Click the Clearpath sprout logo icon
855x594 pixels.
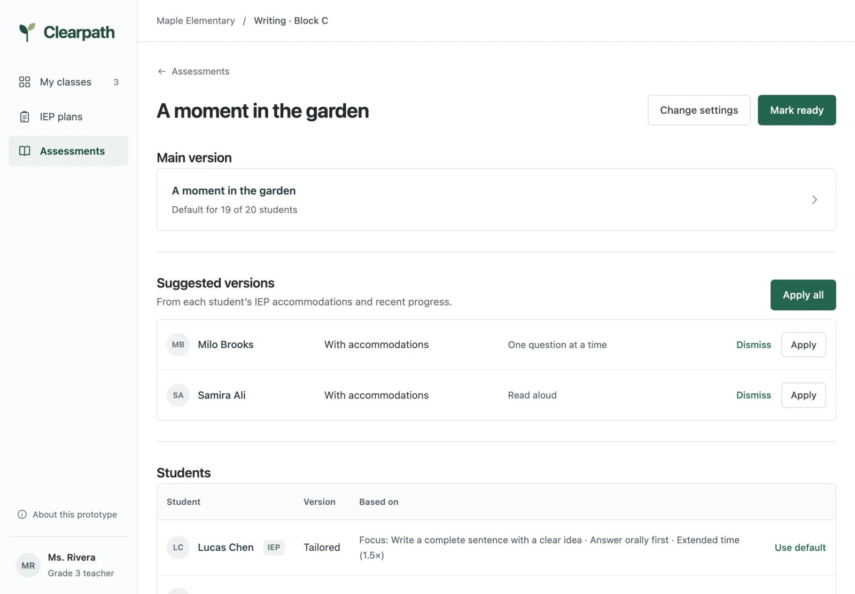tap(27, 32)
